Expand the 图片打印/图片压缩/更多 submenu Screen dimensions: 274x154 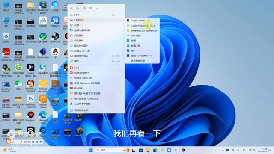[122, 98]
